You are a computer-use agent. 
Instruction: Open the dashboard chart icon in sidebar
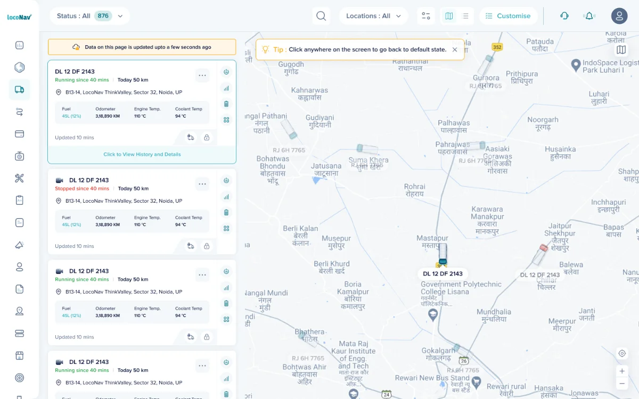point(20,45)
